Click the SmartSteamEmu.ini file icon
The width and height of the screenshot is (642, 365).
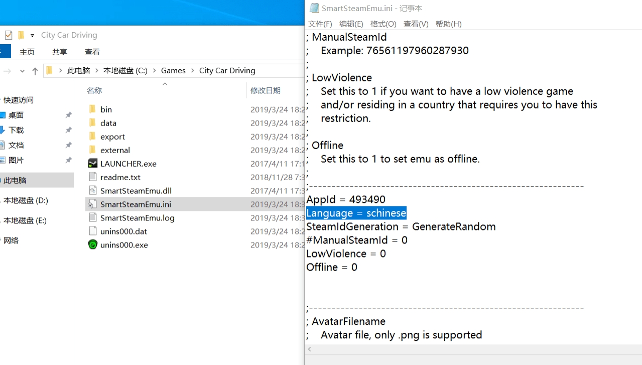coord(92,204)
